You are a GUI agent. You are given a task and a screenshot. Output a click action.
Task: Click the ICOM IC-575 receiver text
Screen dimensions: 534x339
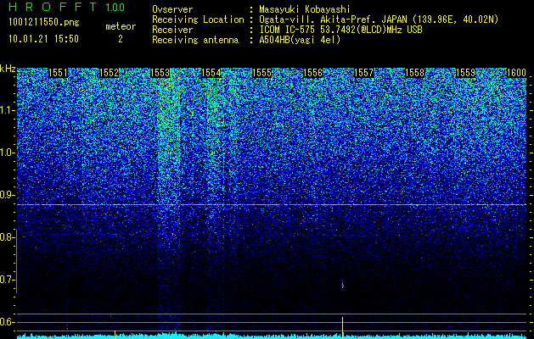click(x=340, y=30)
